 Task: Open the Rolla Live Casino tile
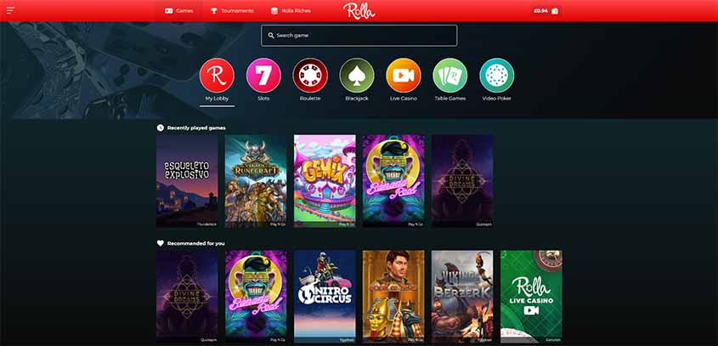[x=531, y=297]
